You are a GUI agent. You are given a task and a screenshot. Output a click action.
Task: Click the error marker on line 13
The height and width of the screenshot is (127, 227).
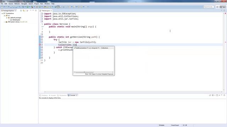pyautogui.click(x=40, y=45)
